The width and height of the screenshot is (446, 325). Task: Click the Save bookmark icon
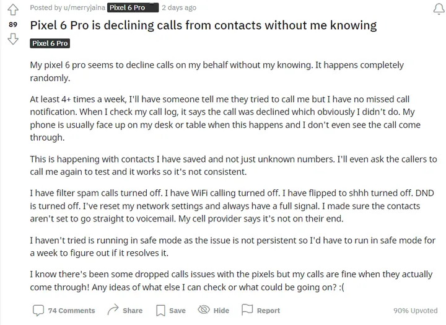(160, 310)
